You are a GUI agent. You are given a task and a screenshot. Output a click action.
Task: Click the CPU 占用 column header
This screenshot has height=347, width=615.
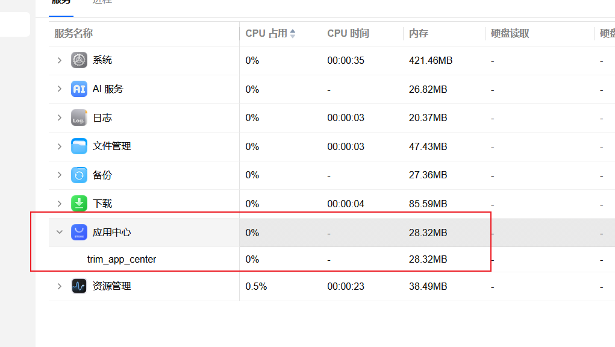[x=266, y=34]
